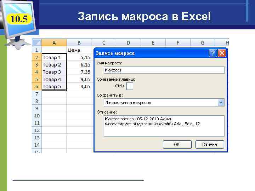255x191 pixels.
Task: Select column F header
Action: (178, 43)
